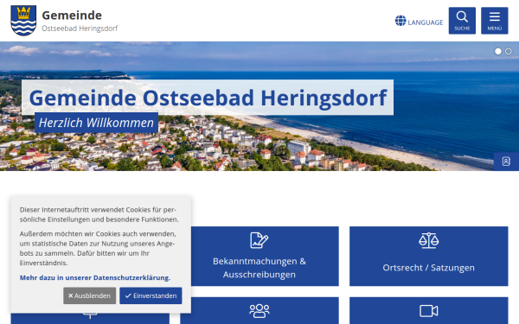519x324 pixels.
Task: Select the first slider indicator dot
Action: [498, 51]
